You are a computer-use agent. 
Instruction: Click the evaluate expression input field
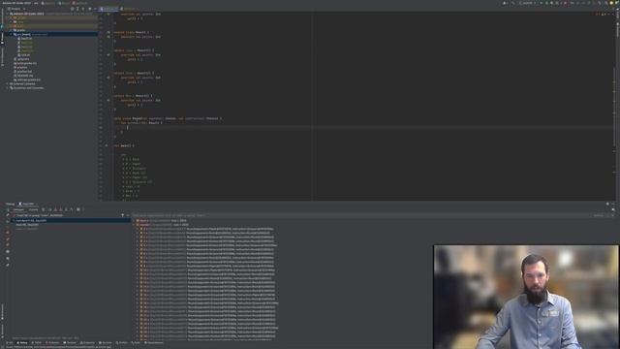pyautogui.click(x=361, y=215)
